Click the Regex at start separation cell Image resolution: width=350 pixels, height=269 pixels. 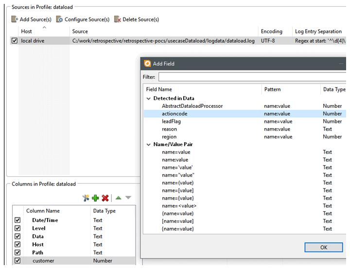click(x=320, y=41)
